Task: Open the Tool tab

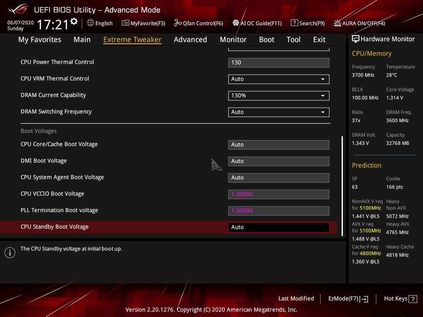Action: point(294,40)
